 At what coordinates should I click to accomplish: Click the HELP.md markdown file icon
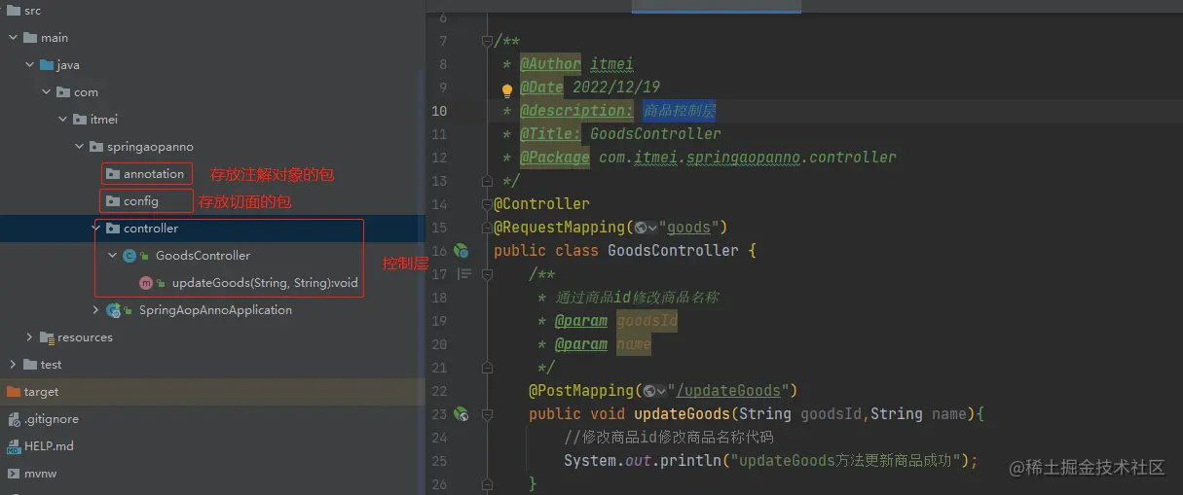click(14, 446)
